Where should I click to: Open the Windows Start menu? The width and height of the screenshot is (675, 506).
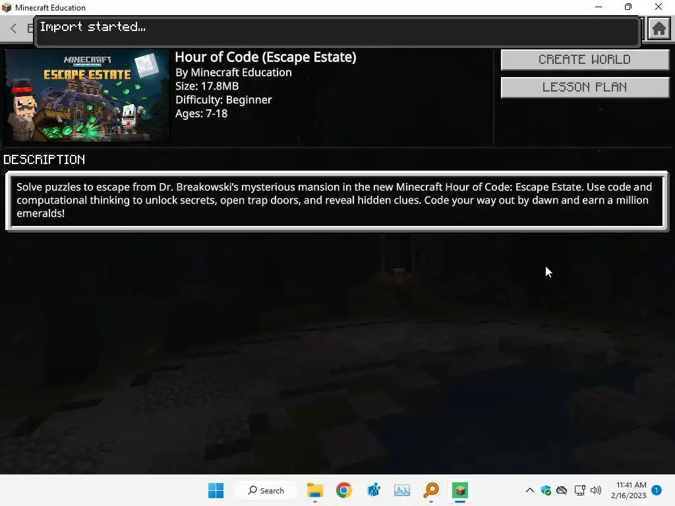(x=216, y=490)
